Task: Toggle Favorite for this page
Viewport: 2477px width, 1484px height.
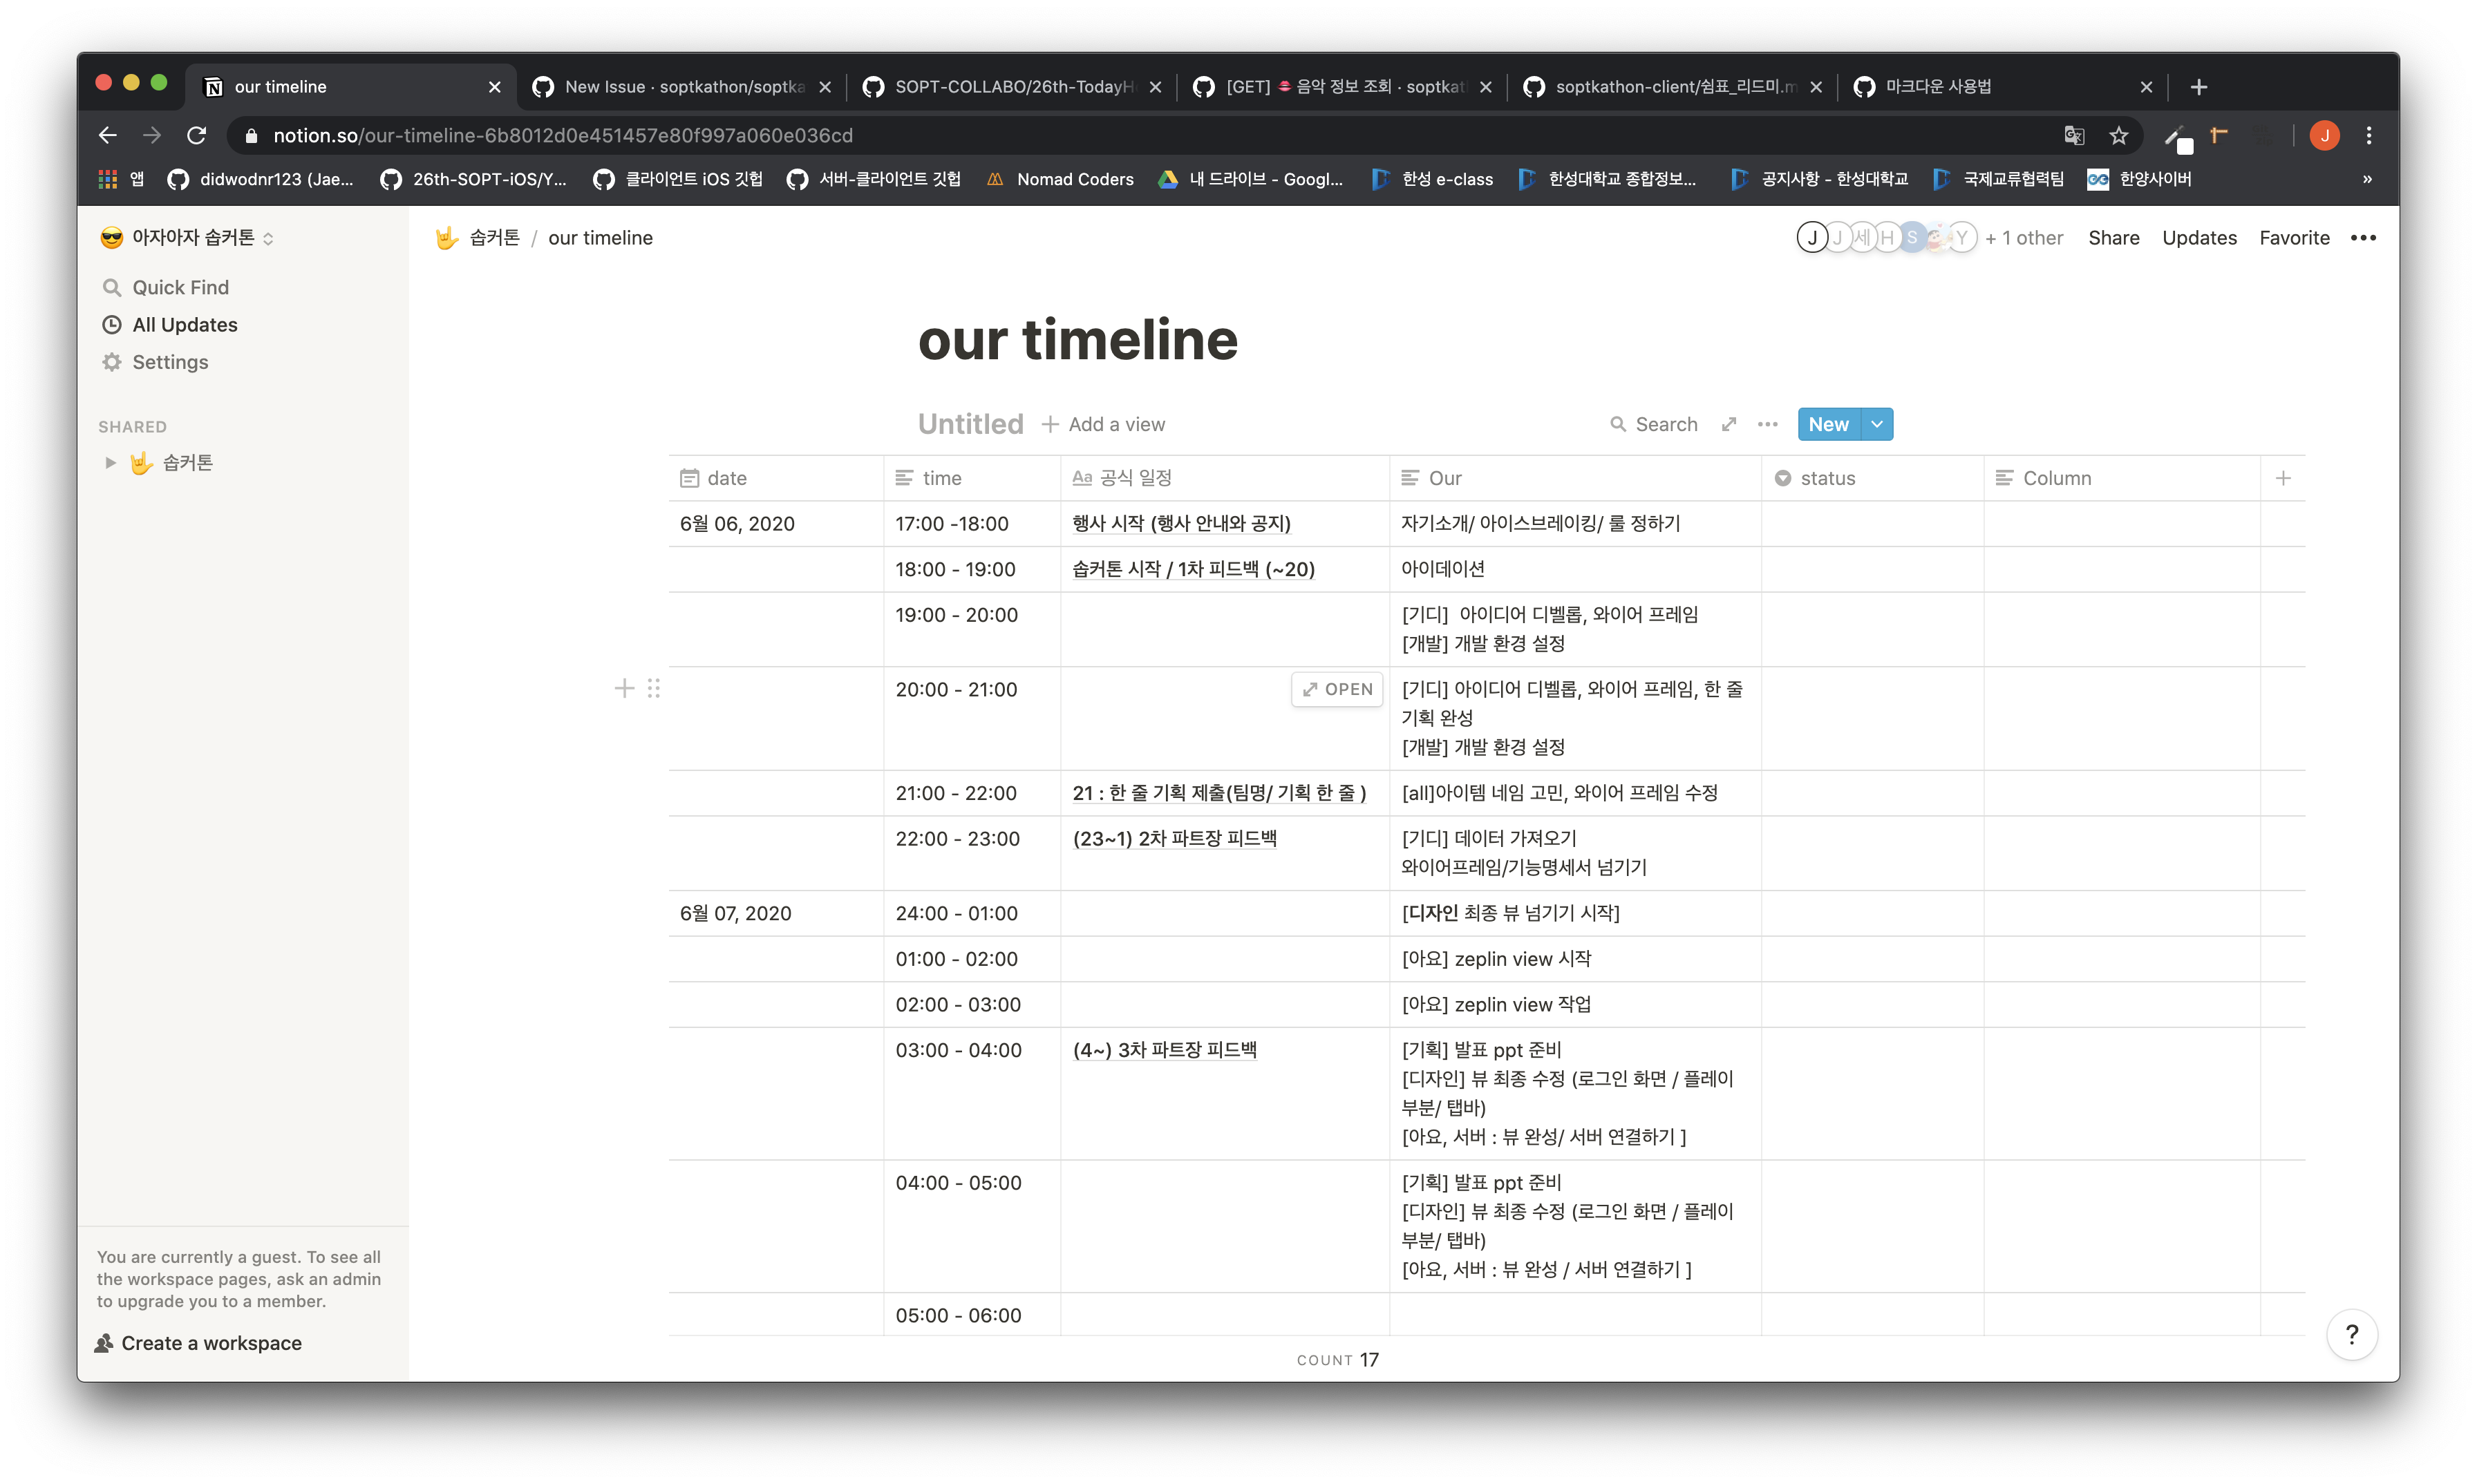Action: 2294,238
